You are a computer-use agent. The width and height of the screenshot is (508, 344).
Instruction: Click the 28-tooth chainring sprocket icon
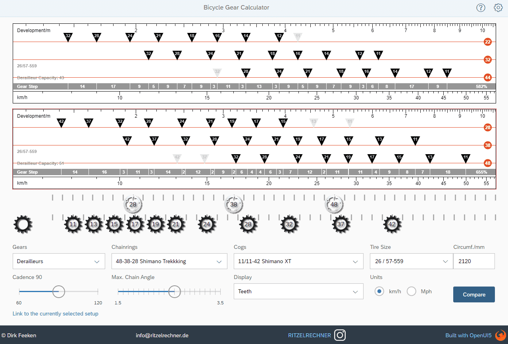coord(133,204)
